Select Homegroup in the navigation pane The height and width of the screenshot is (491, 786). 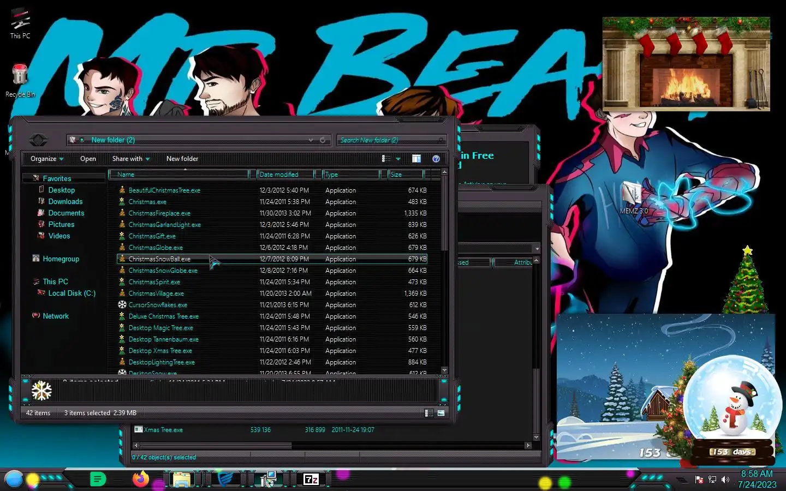pos(61,259)
